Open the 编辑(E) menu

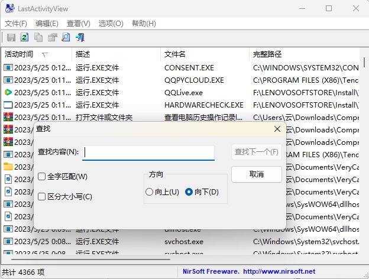pyautogui.click(x=47, y=24)
